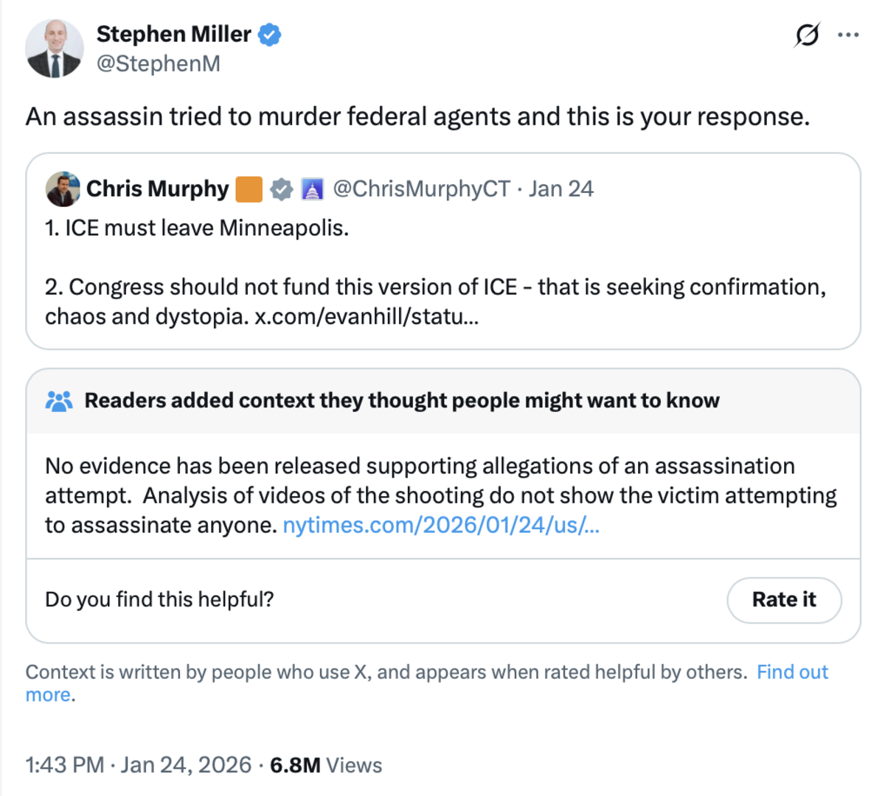Click Chris Murphy's avatar thumbnail
The image size is (885, 796).
click(62, 189)
